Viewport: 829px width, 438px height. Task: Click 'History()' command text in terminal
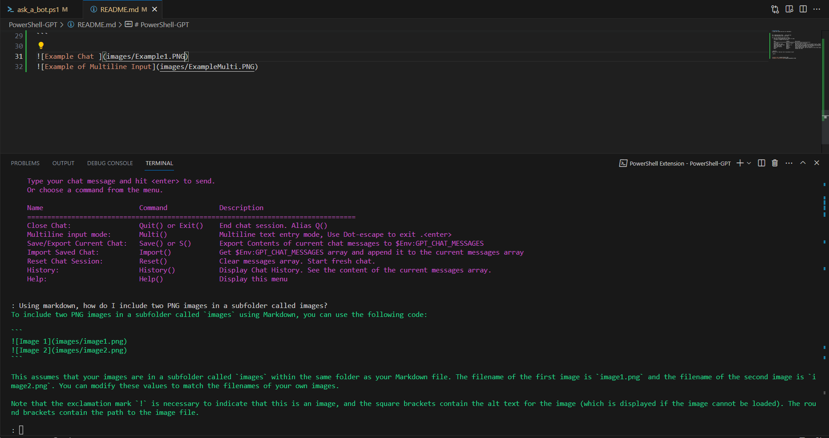click(x=157, y=270)
